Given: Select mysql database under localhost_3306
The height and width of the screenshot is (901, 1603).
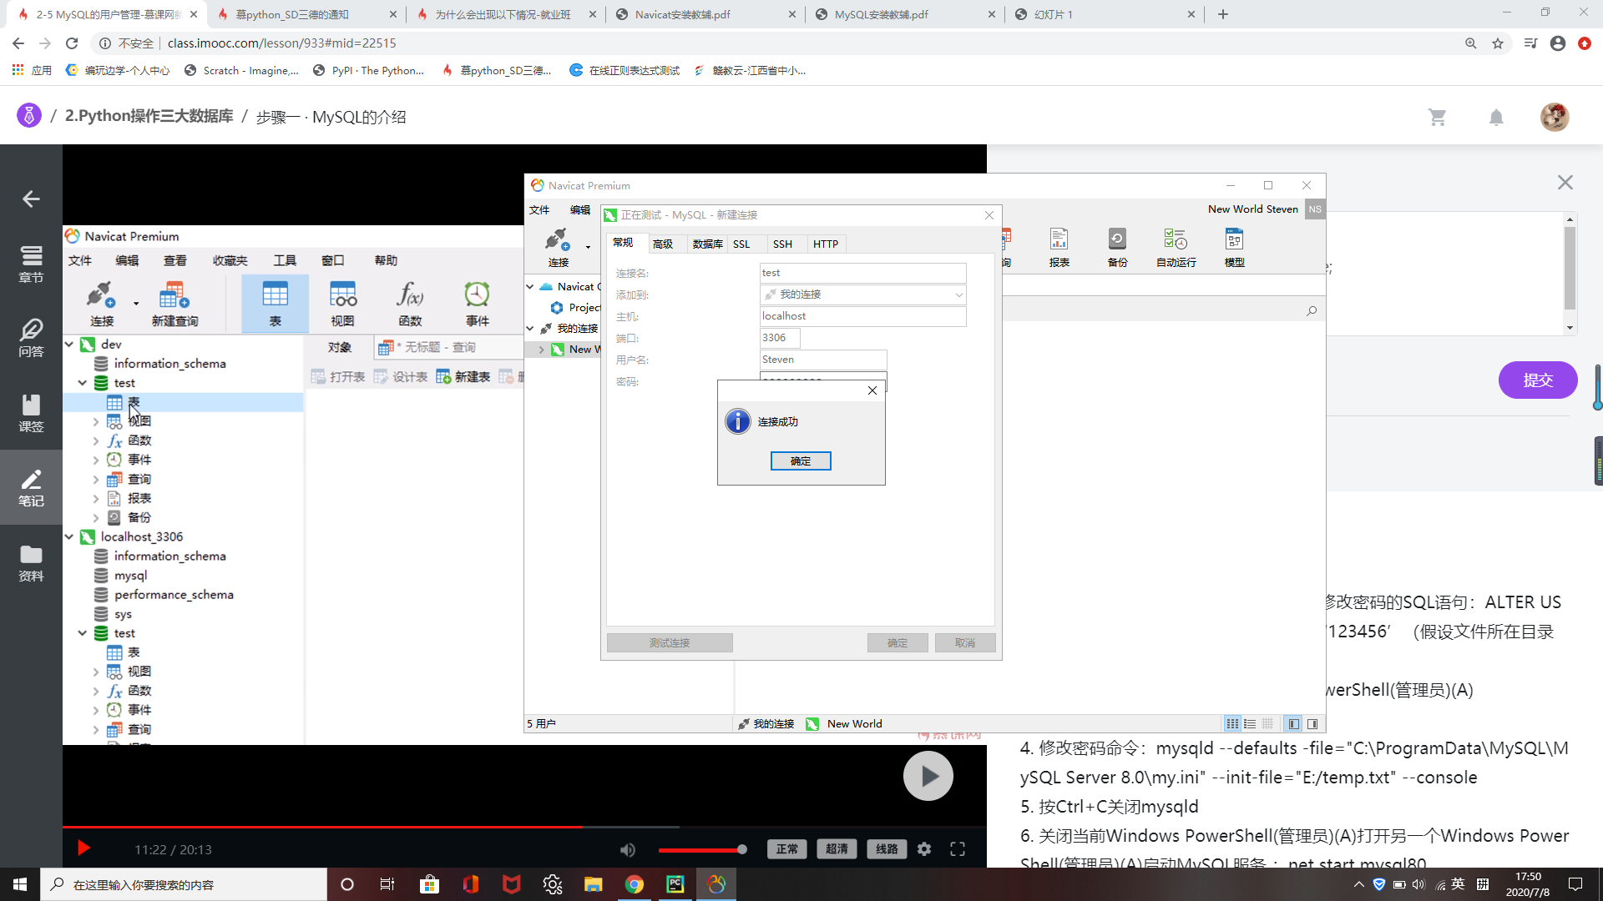Looking at the screenshot, I should click(x=130, y=576).
